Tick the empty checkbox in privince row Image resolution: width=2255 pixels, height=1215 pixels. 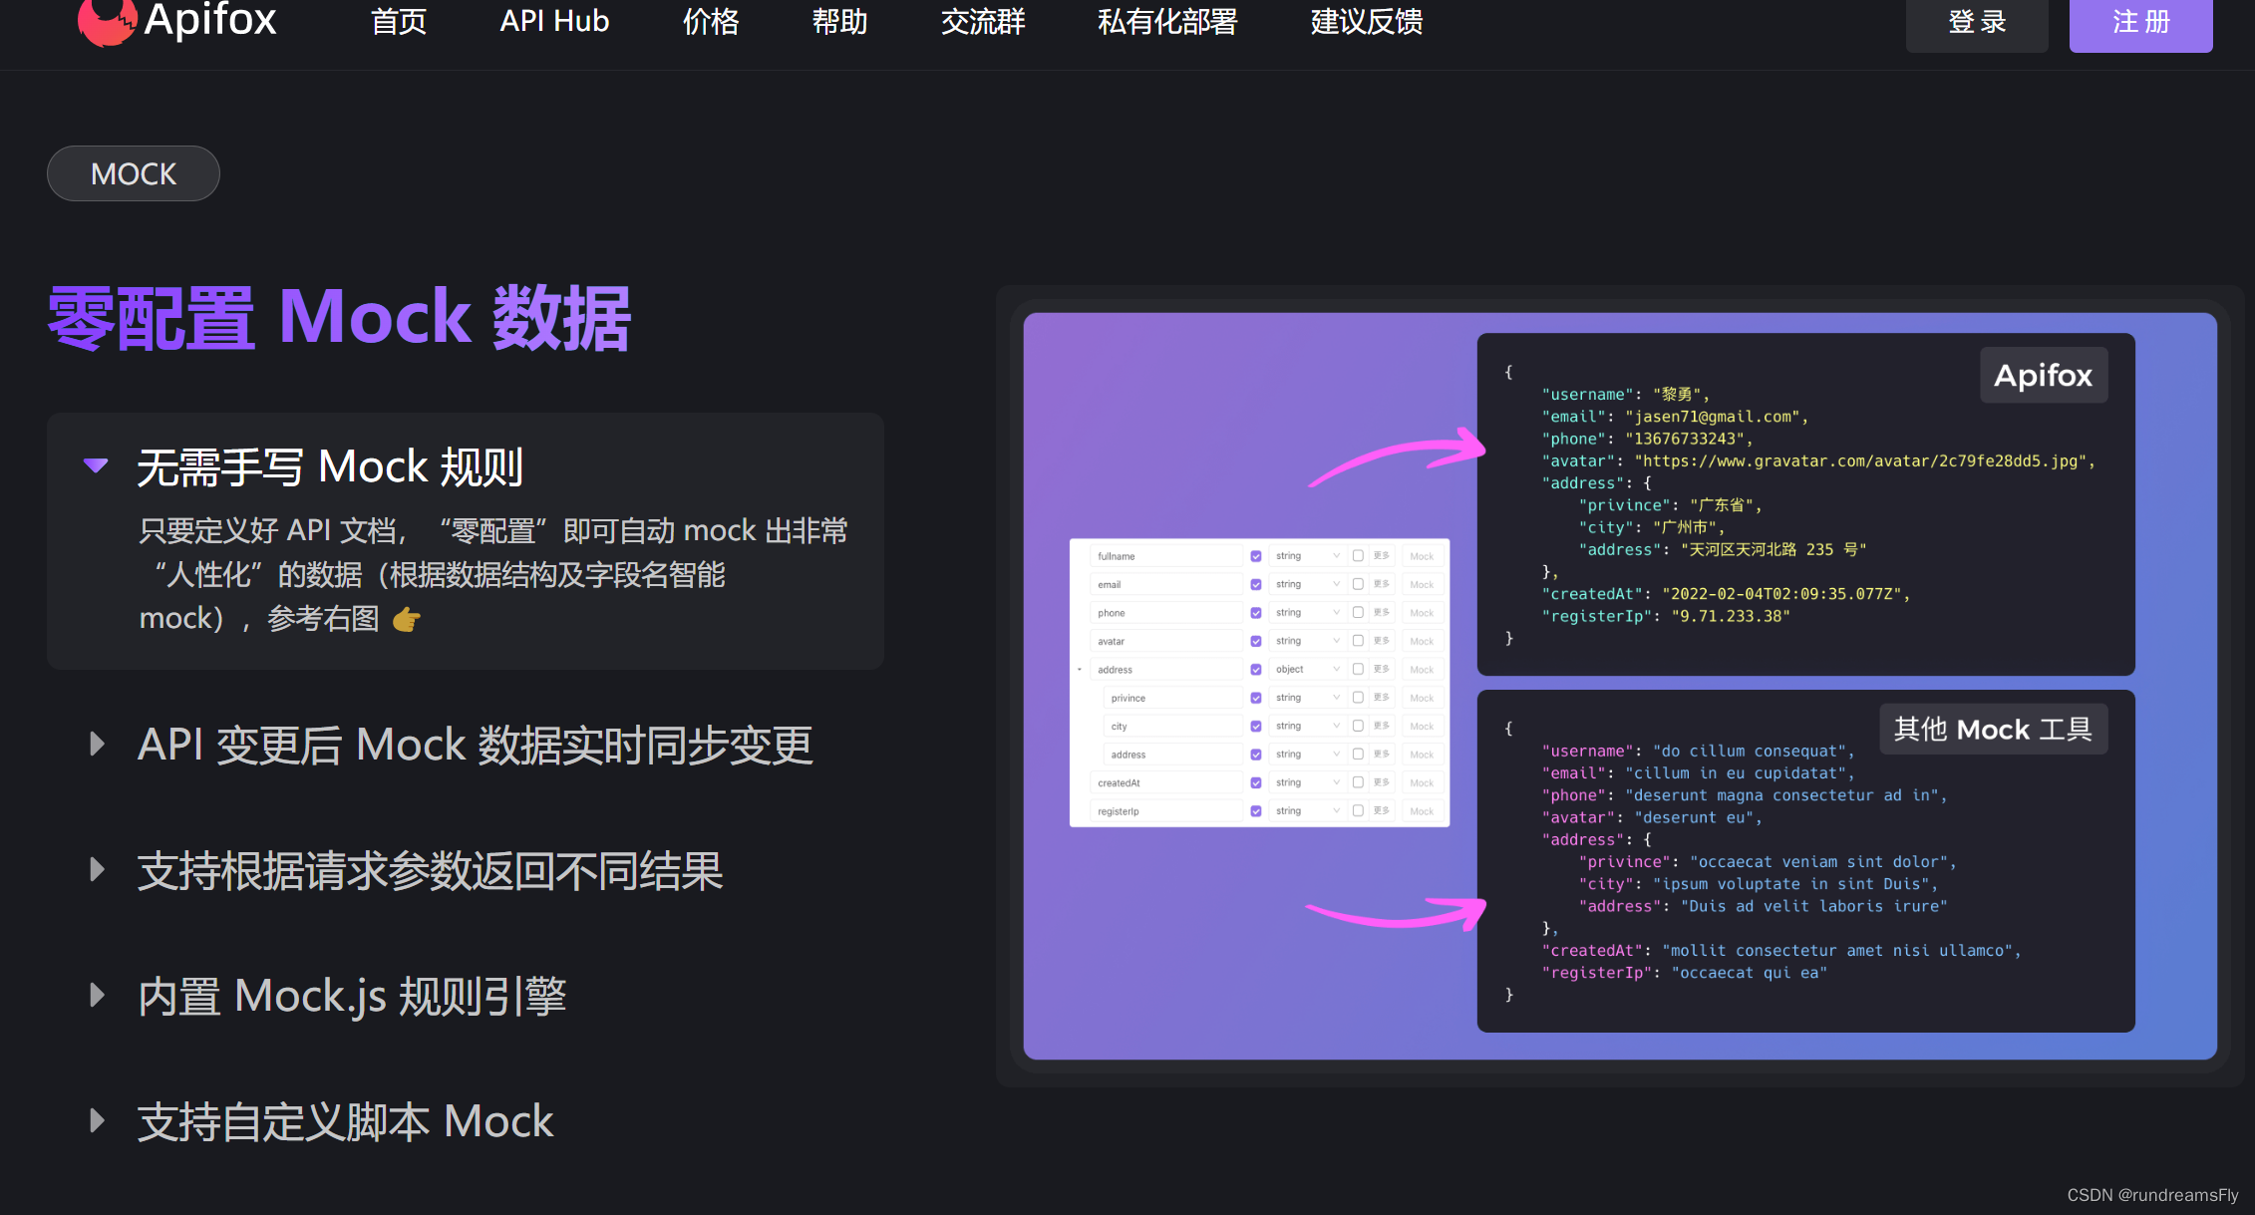[x=1358, y=698]
